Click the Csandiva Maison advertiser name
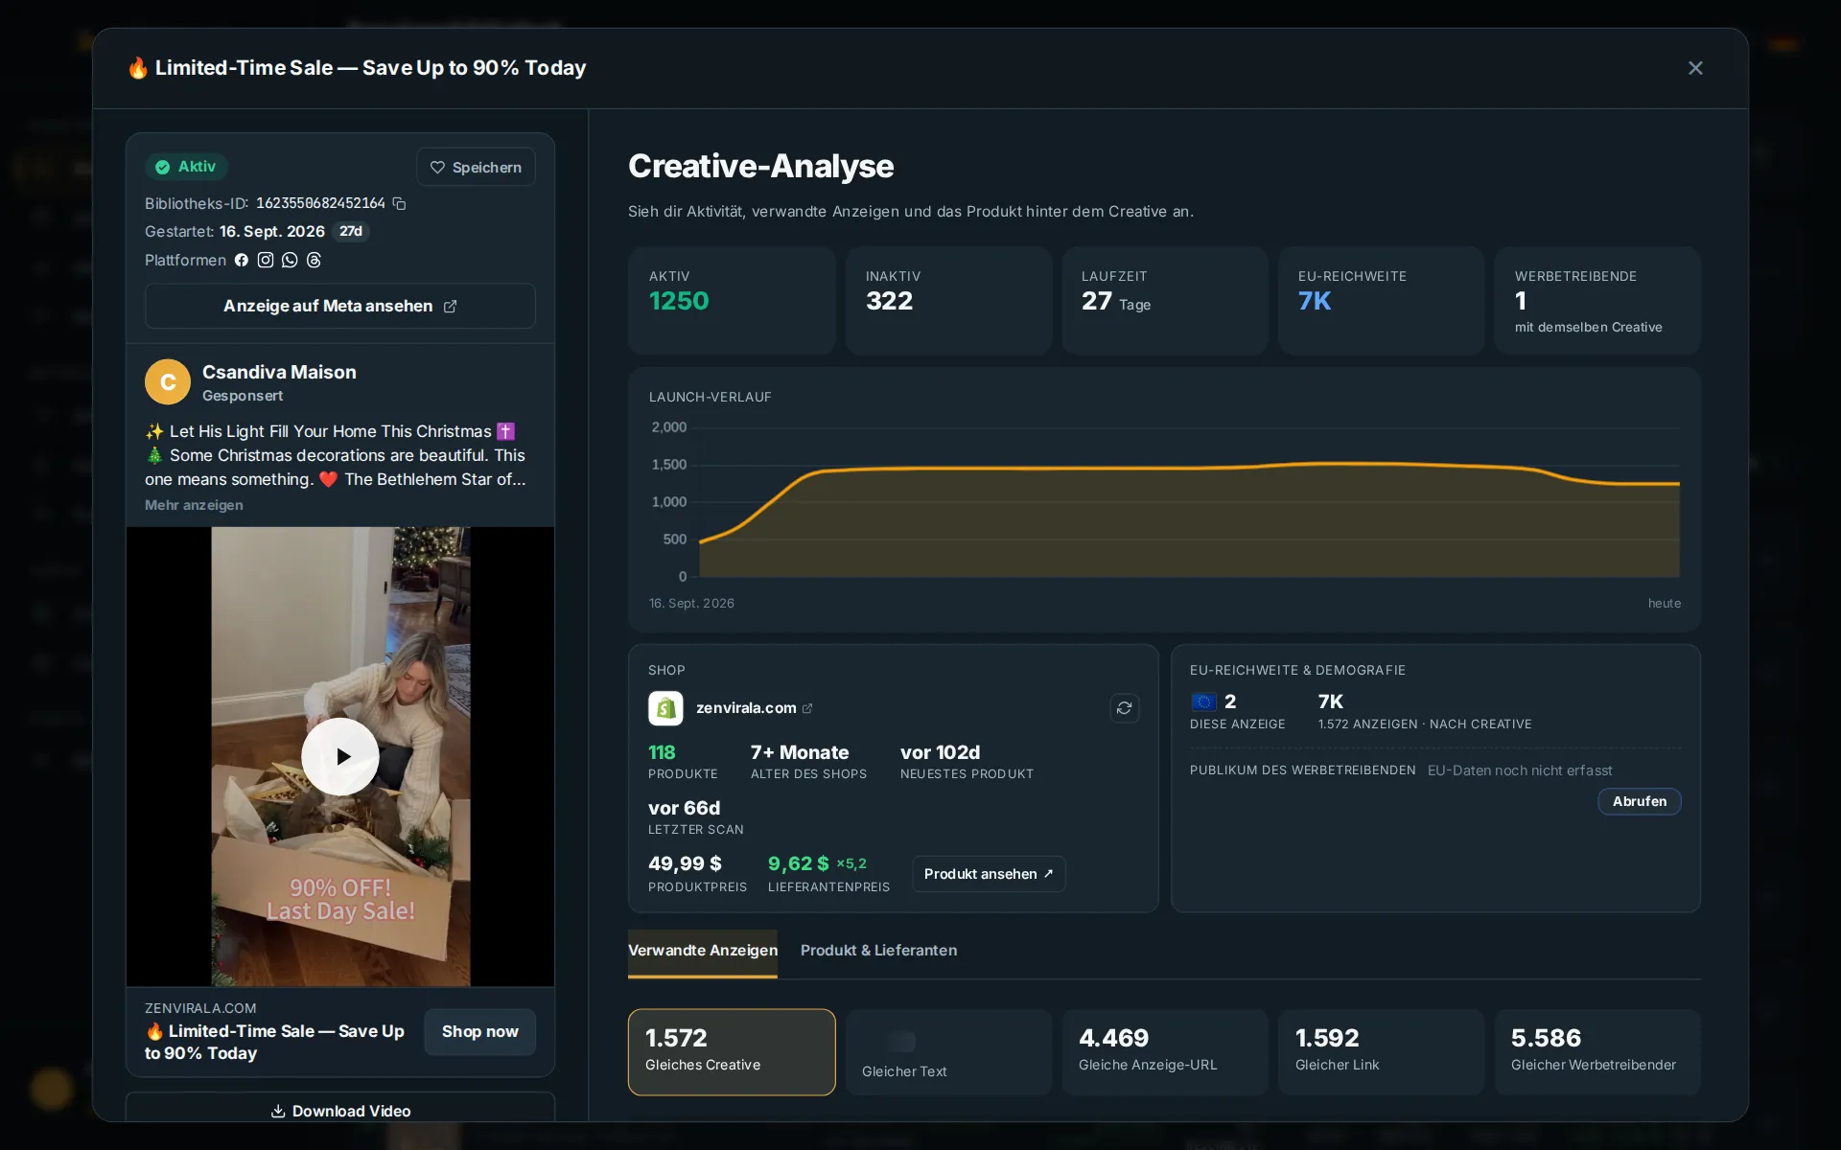 coord(279,372)
